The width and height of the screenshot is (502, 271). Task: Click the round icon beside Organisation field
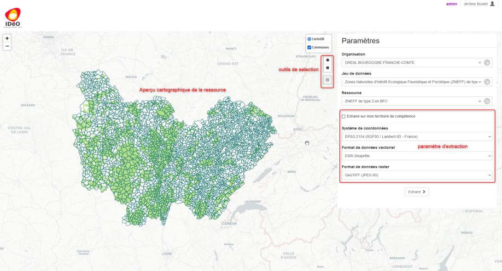click(x=487, y=62)
